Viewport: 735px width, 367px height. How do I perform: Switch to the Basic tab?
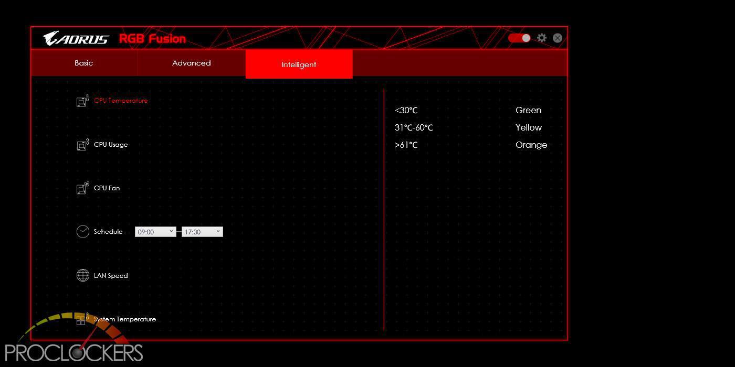pos(84,63)
